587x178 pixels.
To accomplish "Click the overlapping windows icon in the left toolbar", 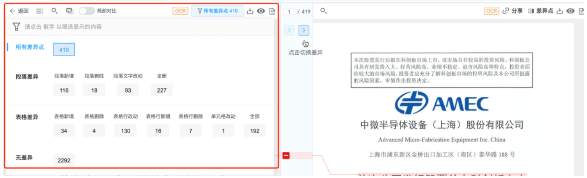I will point(70,11).
